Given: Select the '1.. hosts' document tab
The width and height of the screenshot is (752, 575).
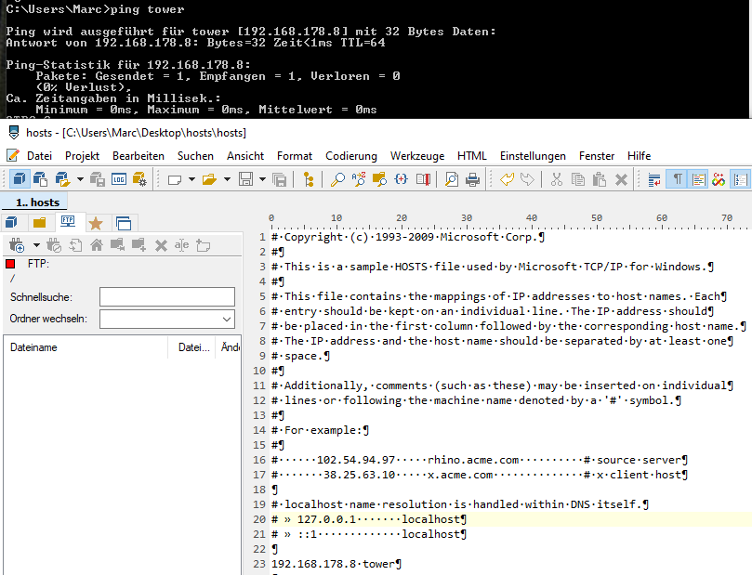Looking at the screenshot, I should click(34, 203).
